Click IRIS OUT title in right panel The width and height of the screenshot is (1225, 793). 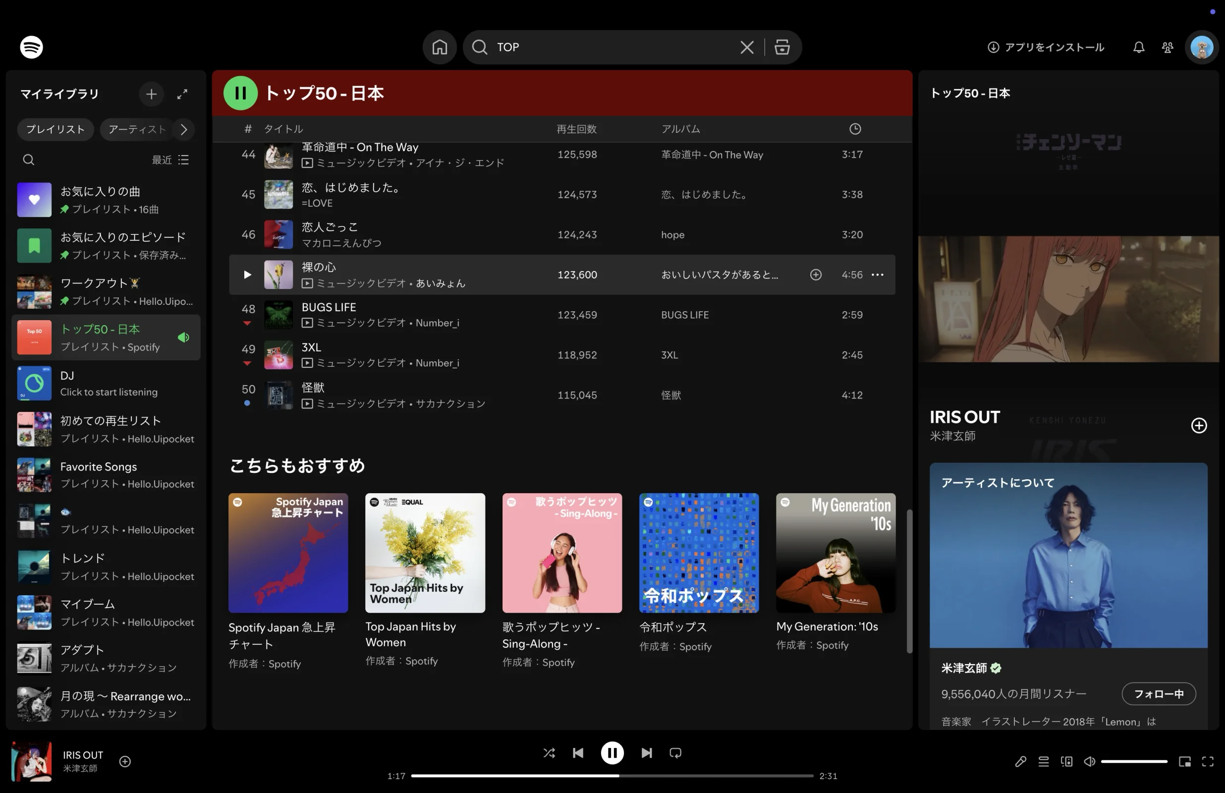[964, 417]
